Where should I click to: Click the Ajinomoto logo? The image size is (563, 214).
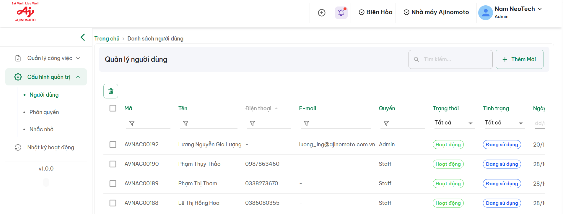tap(25, 12)
